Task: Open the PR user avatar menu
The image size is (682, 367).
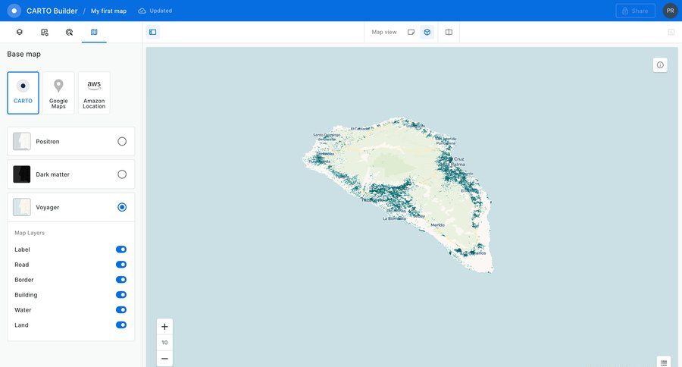Action: [x=671, y=11]
